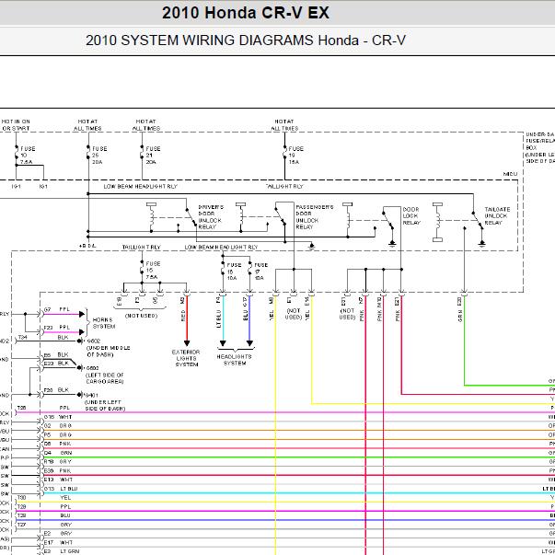The height and width of the screenshot is (555, 555).
Task: Click the 'DOOR LOCK RELAY' label
Action: (x=411, y=216)
